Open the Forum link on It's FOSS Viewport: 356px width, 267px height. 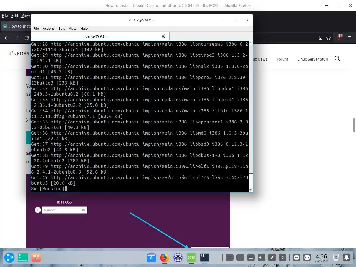[x=282, y=59]
